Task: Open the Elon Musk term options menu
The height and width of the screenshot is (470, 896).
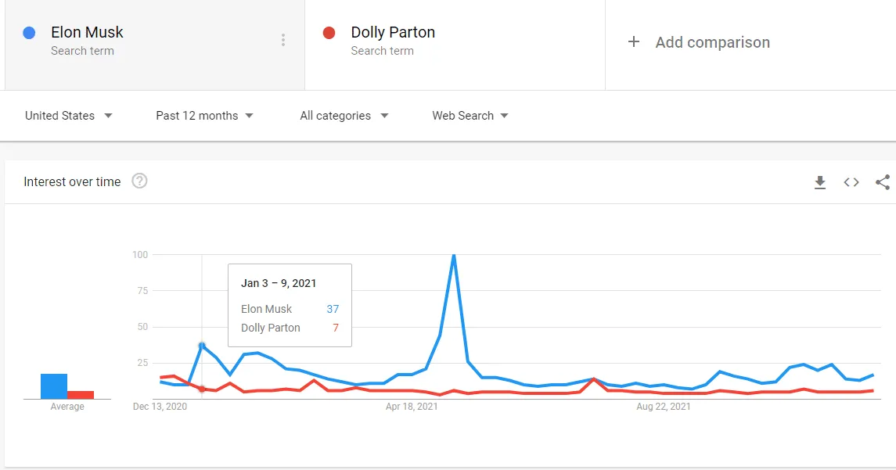Action: tap(283, 41)
